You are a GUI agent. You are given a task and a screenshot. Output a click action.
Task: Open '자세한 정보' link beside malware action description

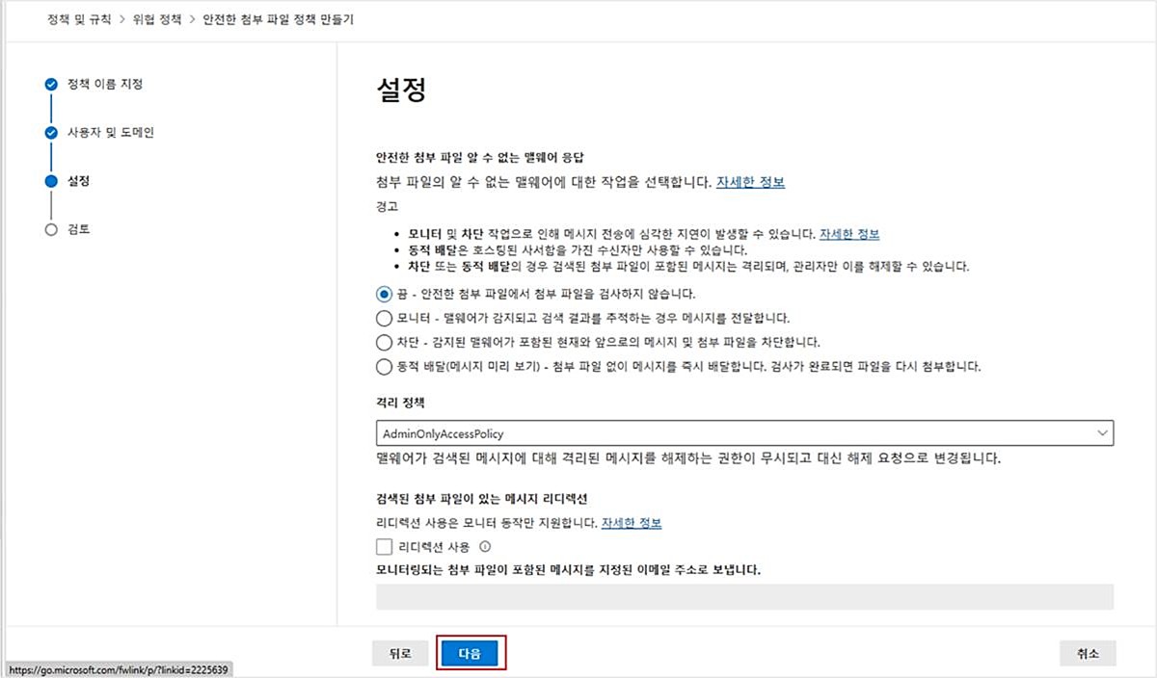tap(750, 182)
